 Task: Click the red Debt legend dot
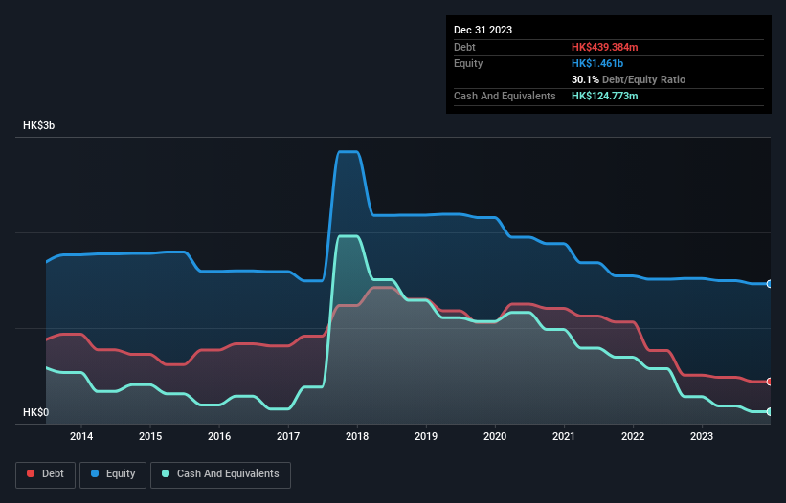tap(31, 473)
